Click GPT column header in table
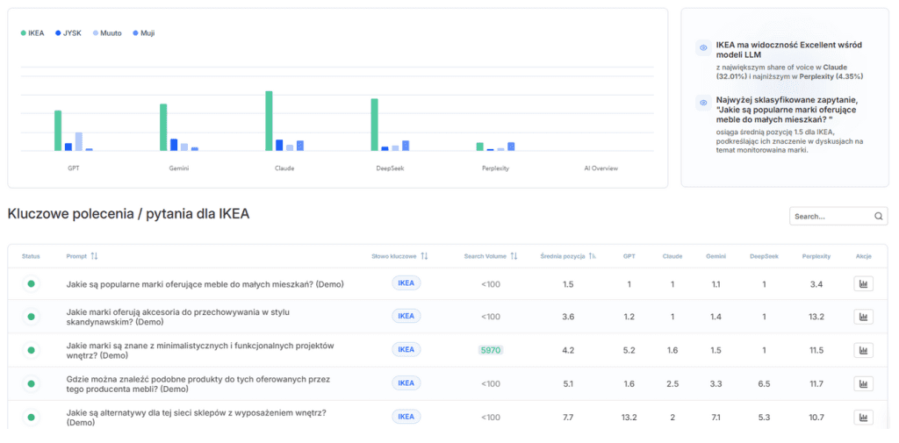 [629, 256]
